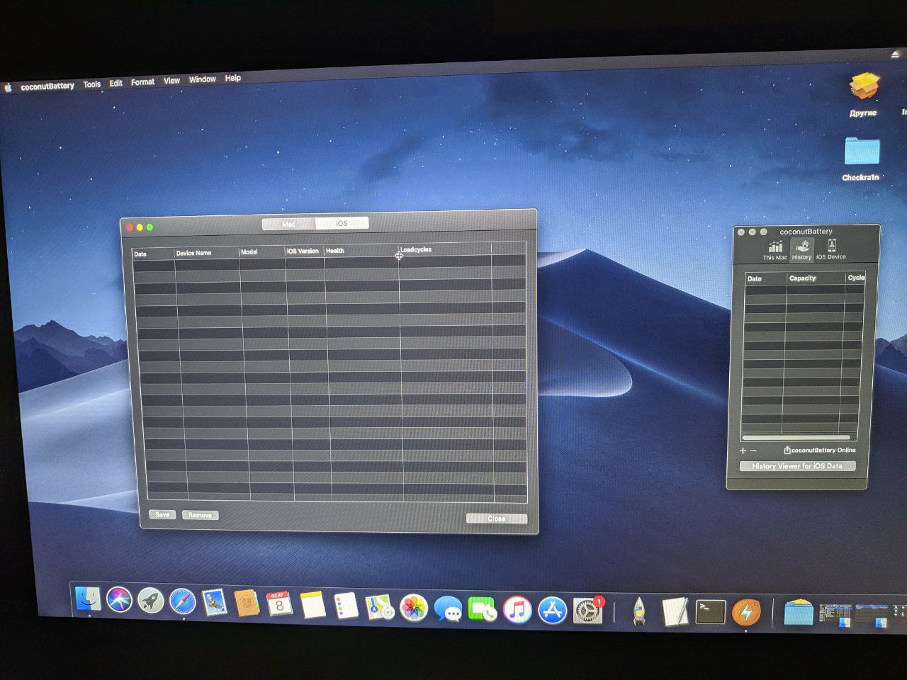Open the coconutBattery app menu

[x=47, y=86]
